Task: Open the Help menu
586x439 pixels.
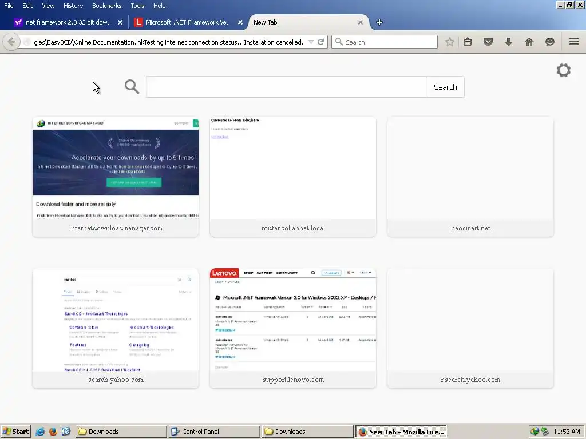Action: tap(160, 6)
